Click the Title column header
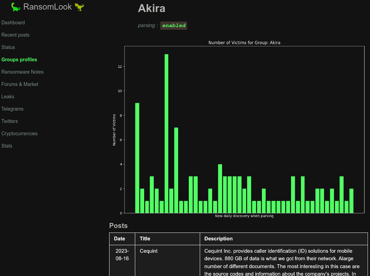 [x=145, y=239]
